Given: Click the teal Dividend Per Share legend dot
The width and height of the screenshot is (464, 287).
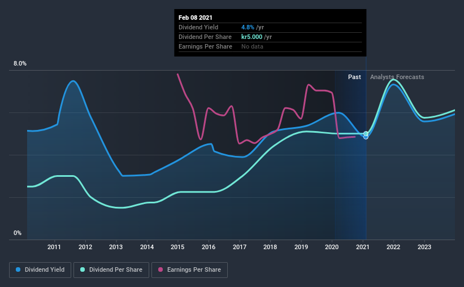Looking at the screenshot, I should tap(83, 269).
